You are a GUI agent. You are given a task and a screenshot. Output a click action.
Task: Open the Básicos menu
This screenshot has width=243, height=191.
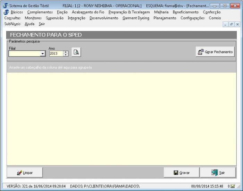[x=17, y=12]
